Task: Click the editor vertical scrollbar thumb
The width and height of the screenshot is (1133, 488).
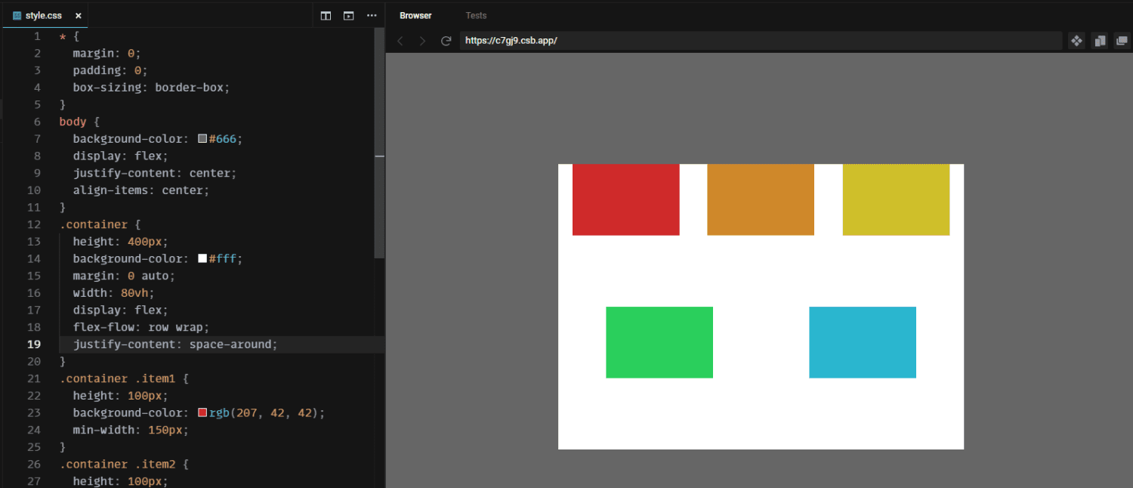Action: click(x=379, y=144)
